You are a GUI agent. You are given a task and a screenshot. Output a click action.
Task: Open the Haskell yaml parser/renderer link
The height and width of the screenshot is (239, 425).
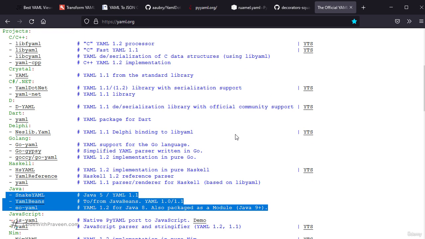coord(22,183)
